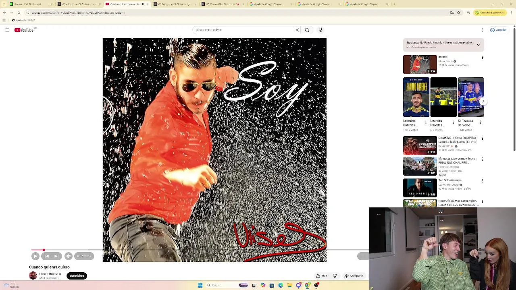Open YouTube settings three-dot menu
Viewport: 516px width, 290px height.
click(482, 30)
